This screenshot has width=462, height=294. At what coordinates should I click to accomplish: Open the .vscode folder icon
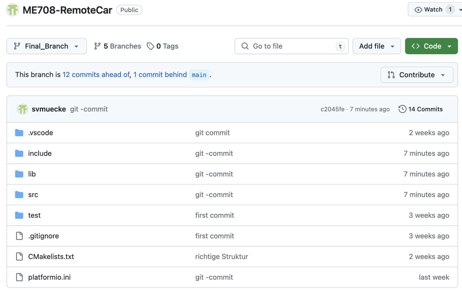(19, 133)
